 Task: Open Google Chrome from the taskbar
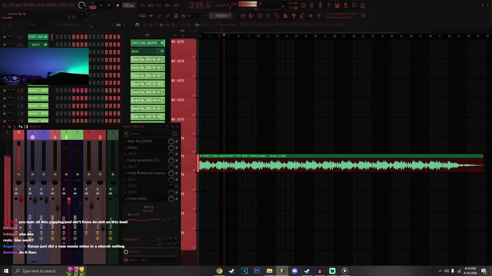pos(219,271)
